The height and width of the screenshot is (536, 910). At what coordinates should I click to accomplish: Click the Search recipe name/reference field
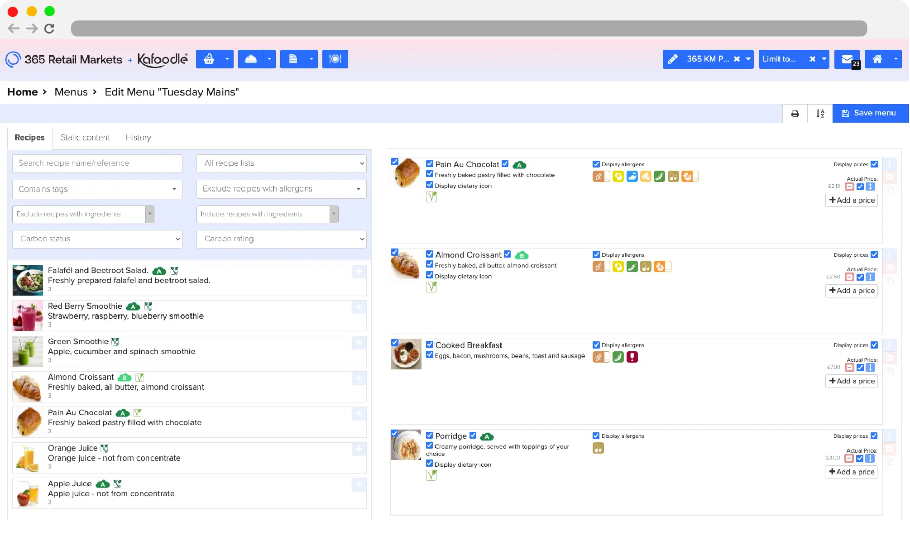coord(97,163)
